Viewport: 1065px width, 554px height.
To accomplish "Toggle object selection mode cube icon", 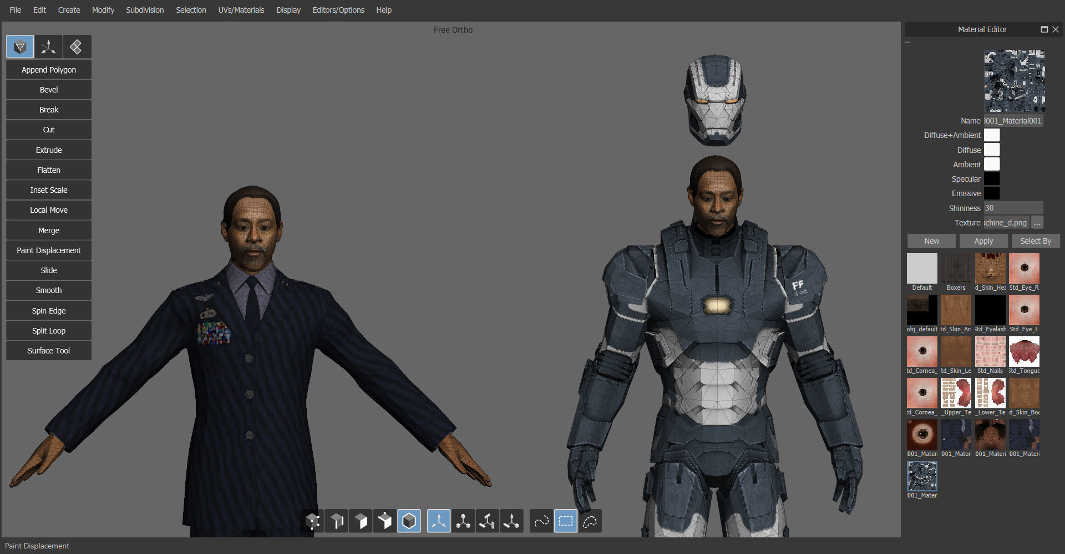I will point(409,521).
